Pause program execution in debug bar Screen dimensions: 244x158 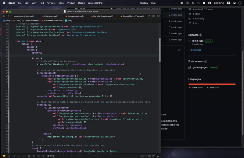9,156
